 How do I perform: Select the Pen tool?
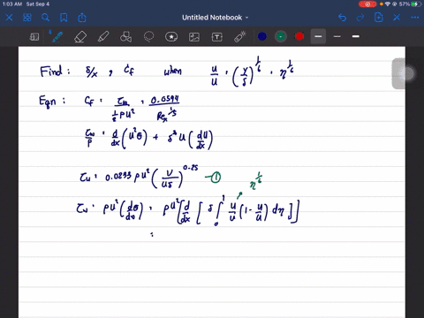(57, 36)
